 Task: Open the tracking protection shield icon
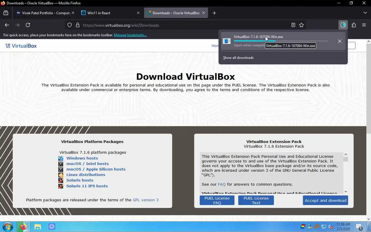(x=70, y=25)
